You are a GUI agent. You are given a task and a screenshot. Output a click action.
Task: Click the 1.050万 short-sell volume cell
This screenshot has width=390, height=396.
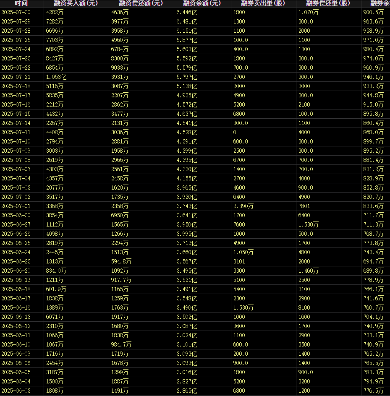coord(243,252)
